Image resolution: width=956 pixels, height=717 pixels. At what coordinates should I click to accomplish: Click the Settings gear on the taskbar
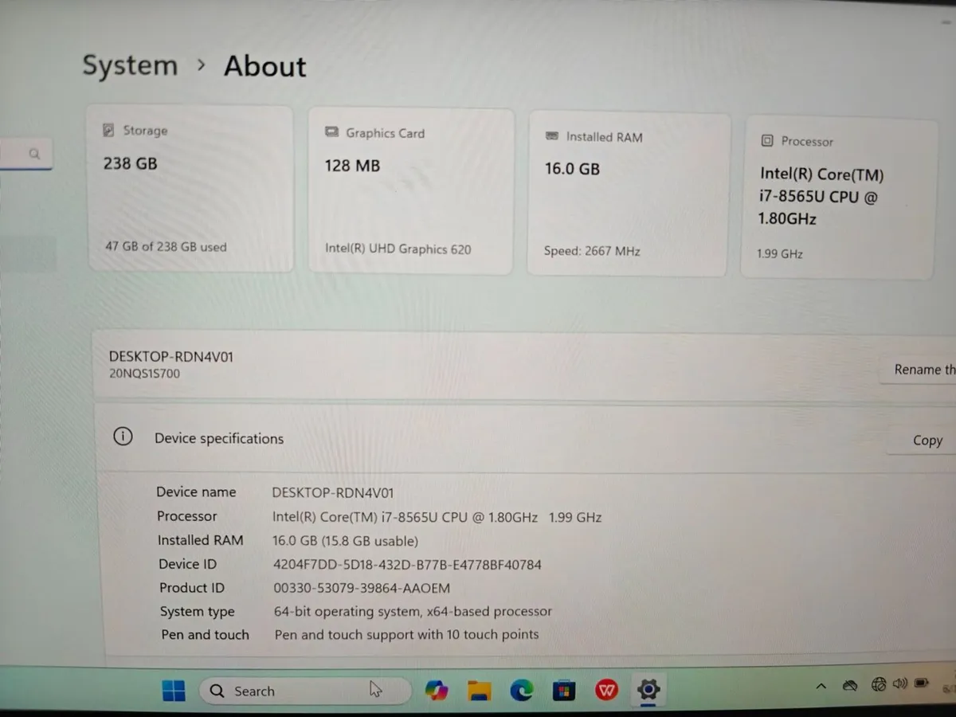648,690
